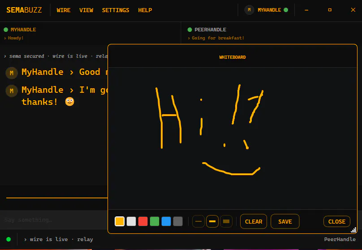This screenshot has width=362, height=250.
Task: Close the whiteboard panel
Action: click(337, 222)
